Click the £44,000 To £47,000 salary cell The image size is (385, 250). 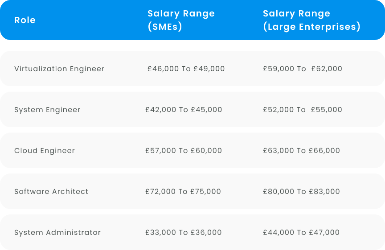coord(301,232)
